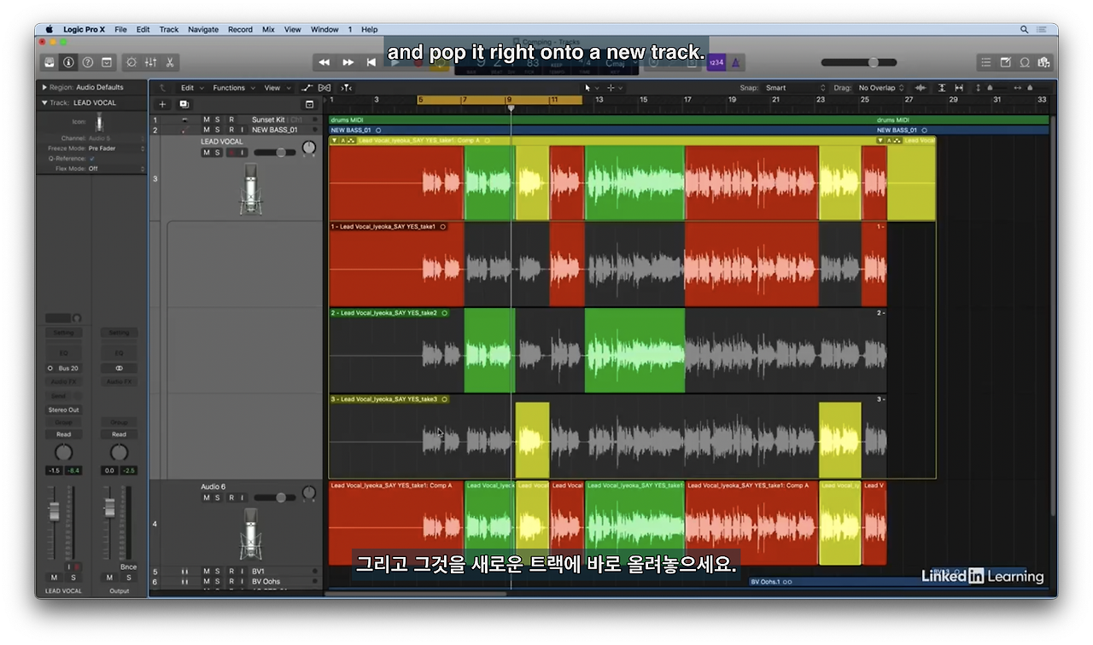Toggle the Metronome click icon
This screenshot has width=1093, height=645.
[736, 62]
